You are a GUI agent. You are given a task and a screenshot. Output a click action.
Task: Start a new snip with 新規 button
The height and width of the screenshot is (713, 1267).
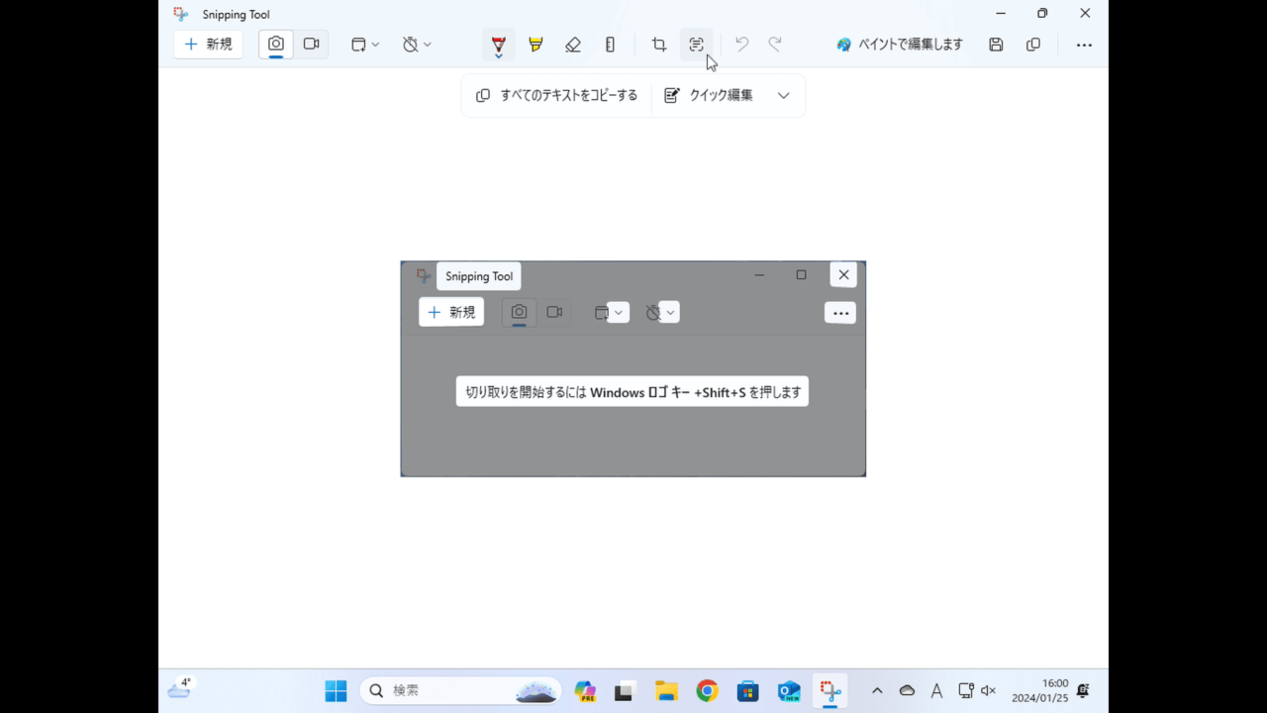pyautogui.click(x=208, y=45)
